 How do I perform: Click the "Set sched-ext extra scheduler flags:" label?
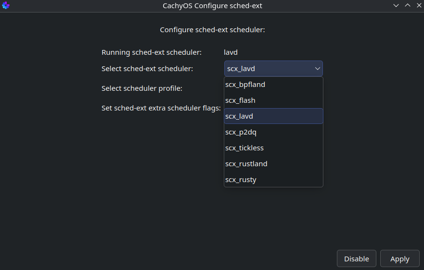click(x=161, y=108)
